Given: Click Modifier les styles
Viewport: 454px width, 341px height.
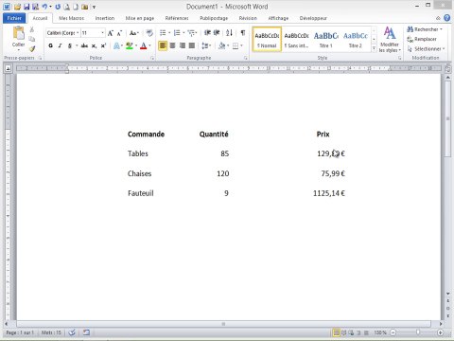Looking at the screenshot, I should point(390,40).
